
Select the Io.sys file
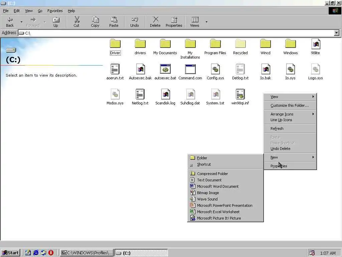[291, 72]
